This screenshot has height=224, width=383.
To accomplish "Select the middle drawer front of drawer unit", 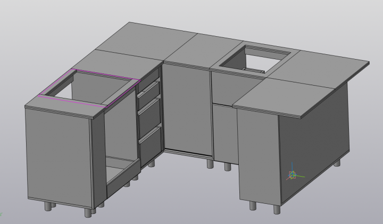I will tap(149, 118).
